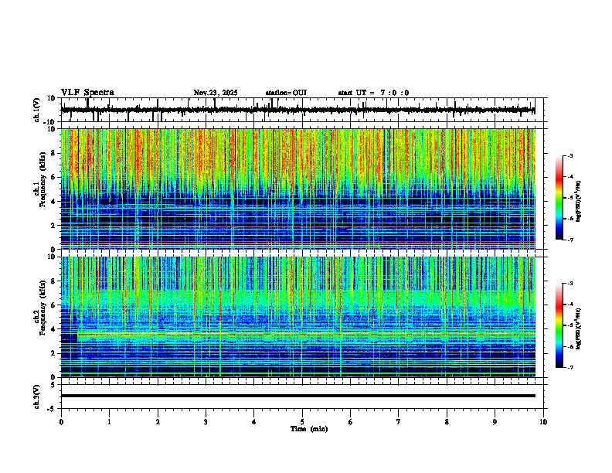Click the ch.1 'Frequency (kHz)' axis label
Screen dimensions: 612x473
pos(42,179)
